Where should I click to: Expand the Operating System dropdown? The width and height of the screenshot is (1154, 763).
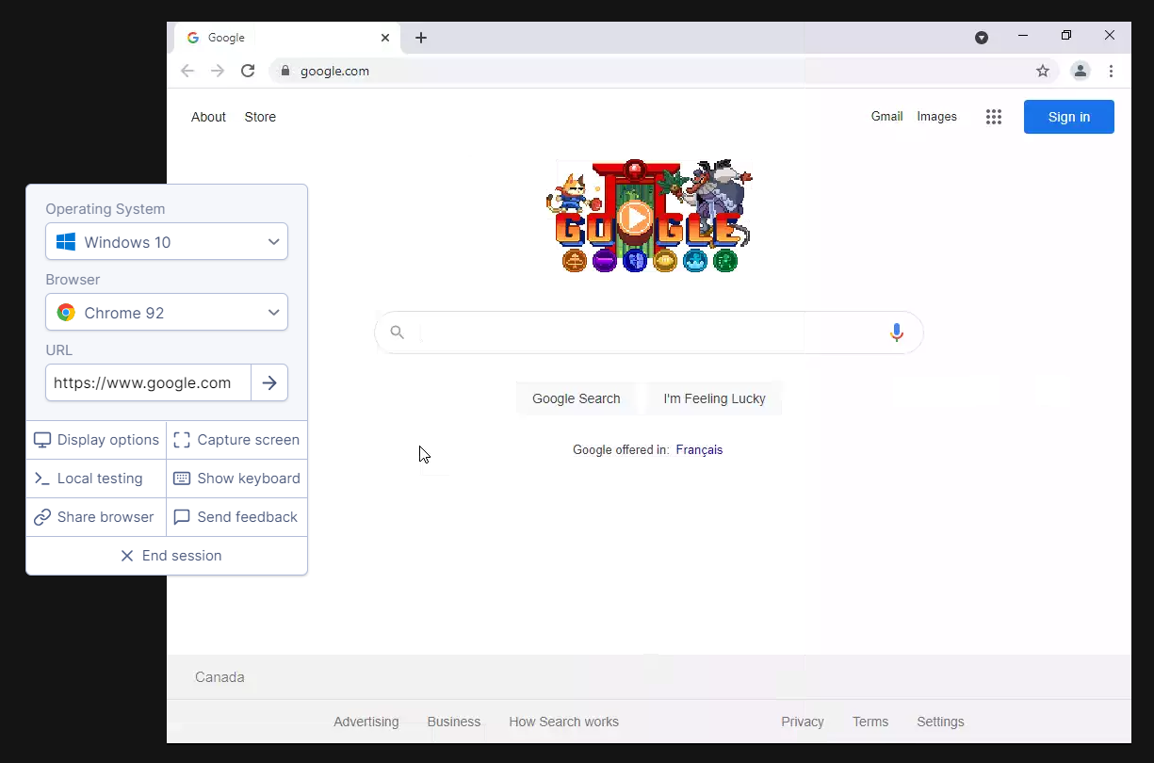[167, 241]
